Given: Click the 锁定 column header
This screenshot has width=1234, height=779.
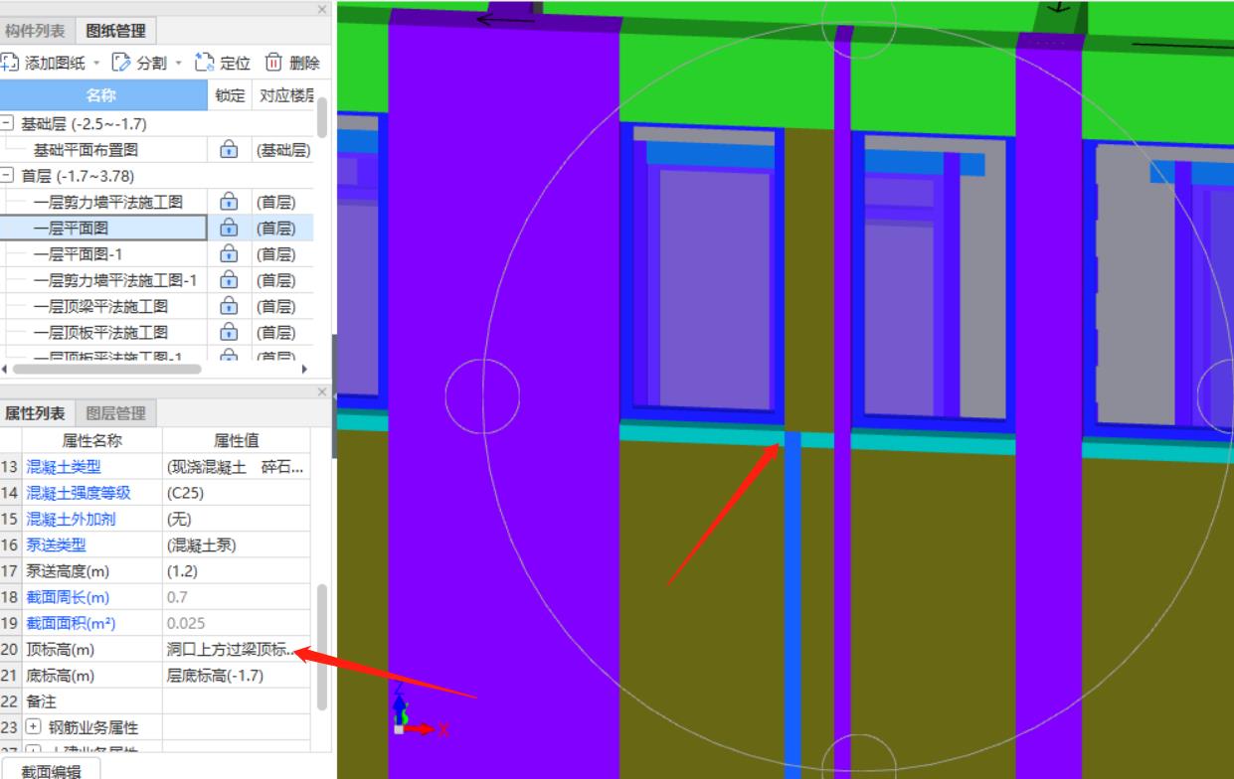Looking at the screenshot, I should [229, 95].
